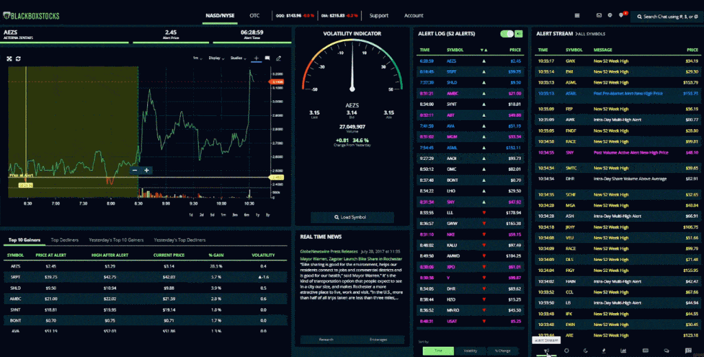The image size is (704, 357).
Task: Click the chart zoom out minus button
Action: [x=135, y=170]
